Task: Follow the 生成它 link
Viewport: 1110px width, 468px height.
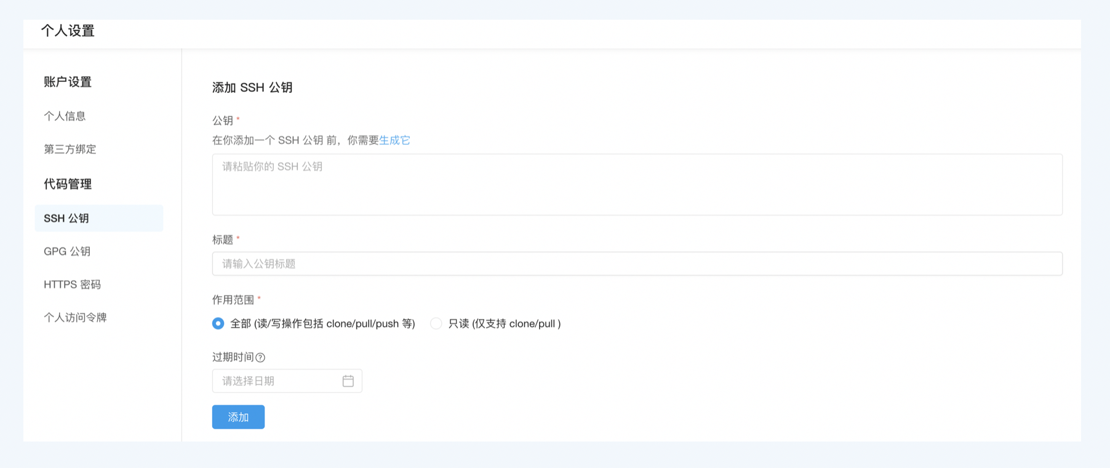Action: tap(394, 140)
